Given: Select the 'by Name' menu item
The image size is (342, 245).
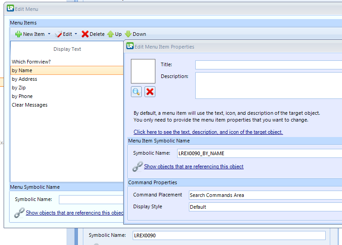Looking at the screenshot, I should [67, 70].
